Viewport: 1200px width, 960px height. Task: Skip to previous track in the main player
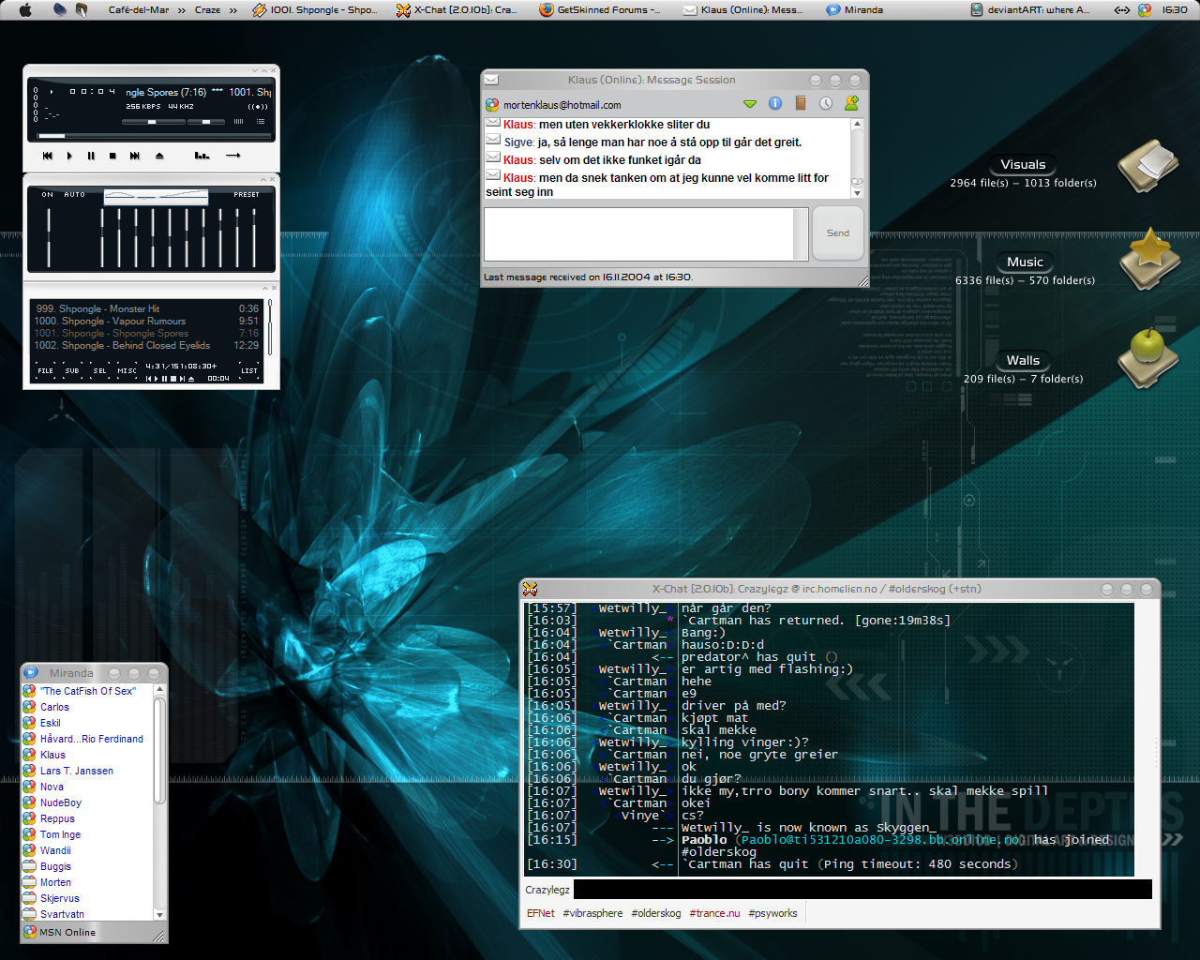47,156
